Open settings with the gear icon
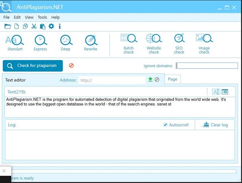The width and height of the screenshot is (242, 183). tap(51, 26)
